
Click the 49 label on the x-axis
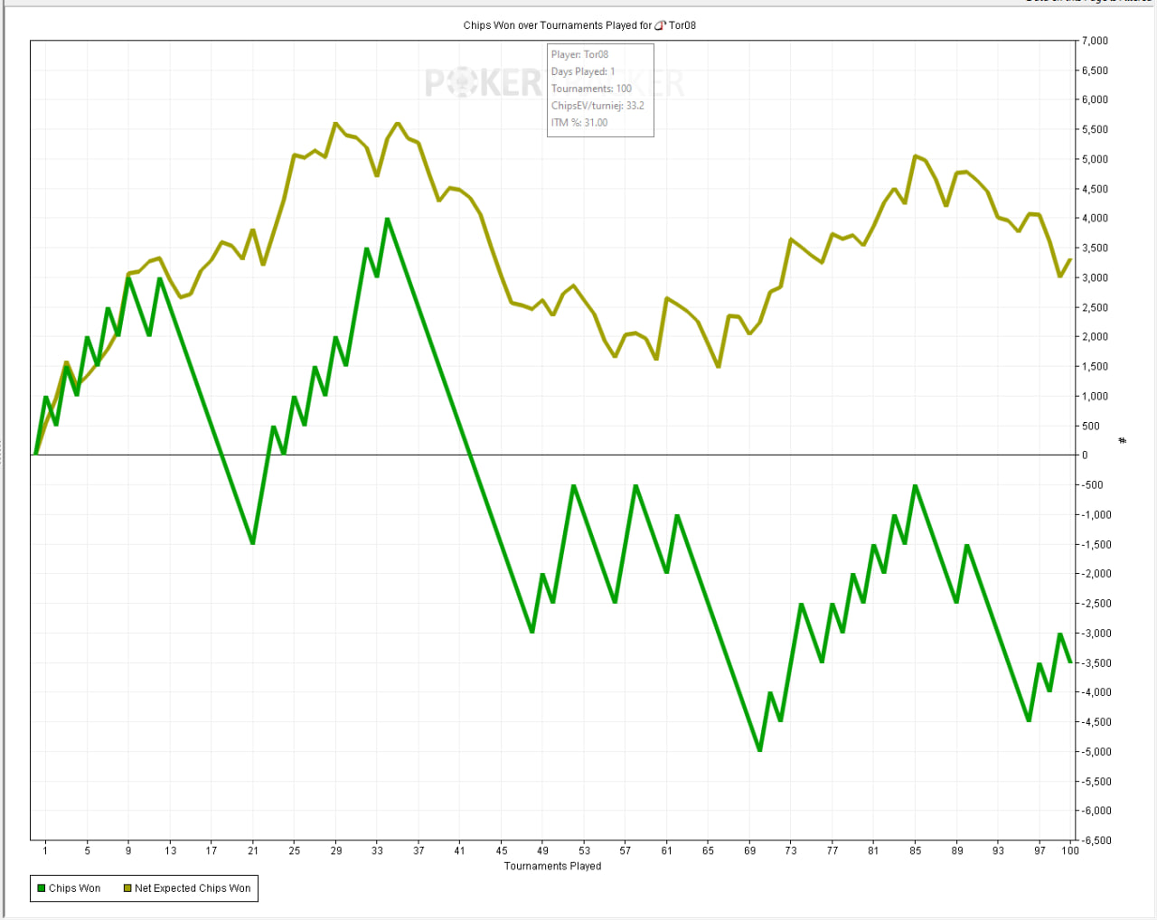(x=542, y=850)
